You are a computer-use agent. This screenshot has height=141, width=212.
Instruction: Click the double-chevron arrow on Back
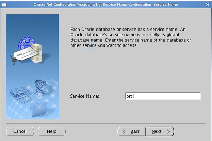(x=124, y=132)
